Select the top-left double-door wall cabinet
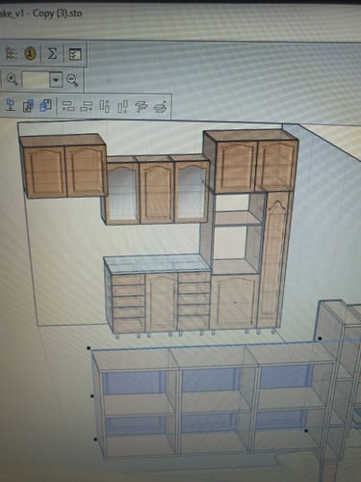The image size is (361, 482). click(64, 167)
